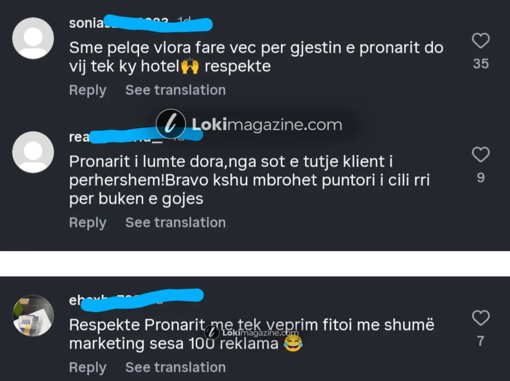510x381 pixels.
Task: Like the "Pronarit i lumte dora" comment
Action: 480,155
